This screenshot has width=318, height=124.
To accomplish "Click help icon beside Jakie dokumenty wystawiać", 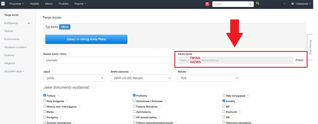I will click(x=94, y=87).
